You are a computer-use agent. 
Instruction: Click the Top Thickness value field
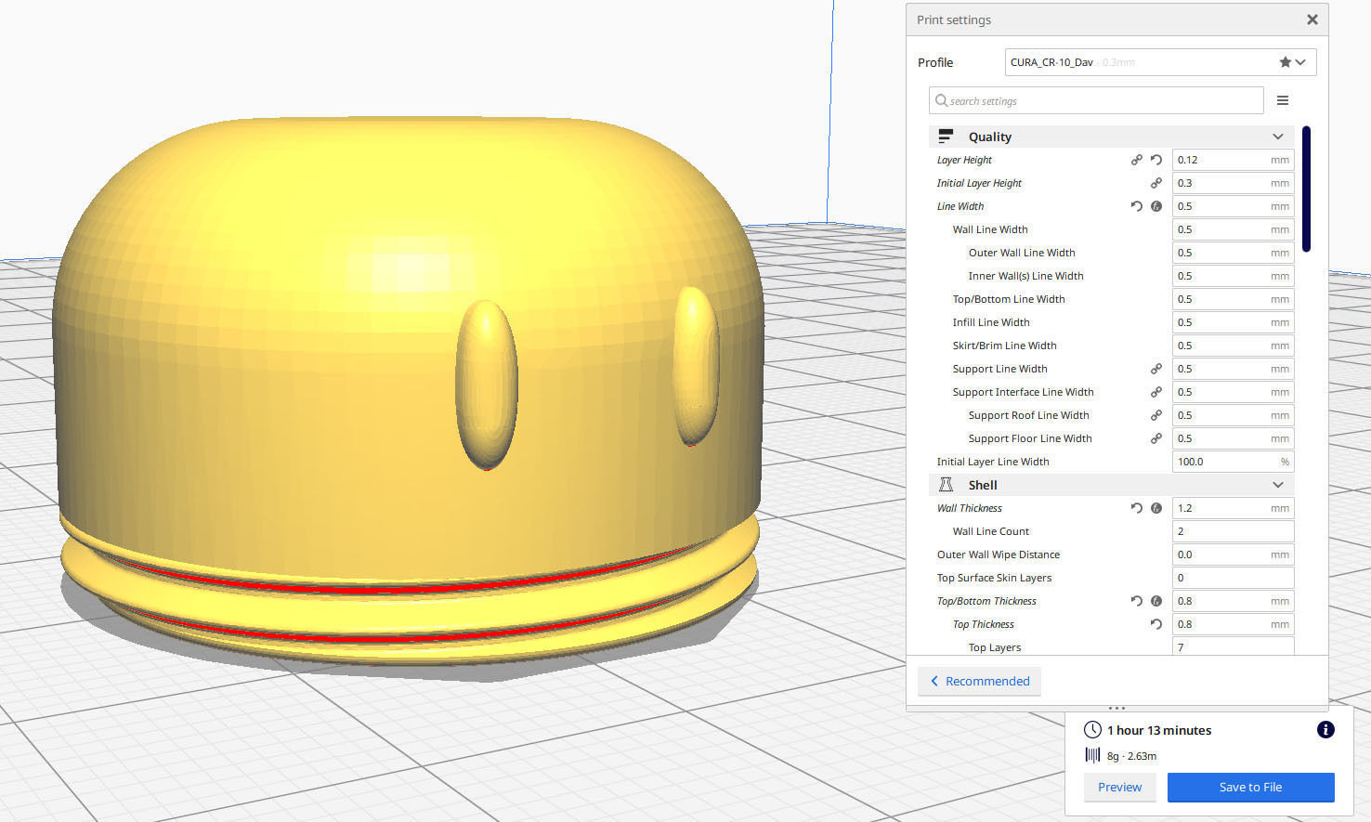(x=1233, y=624)
